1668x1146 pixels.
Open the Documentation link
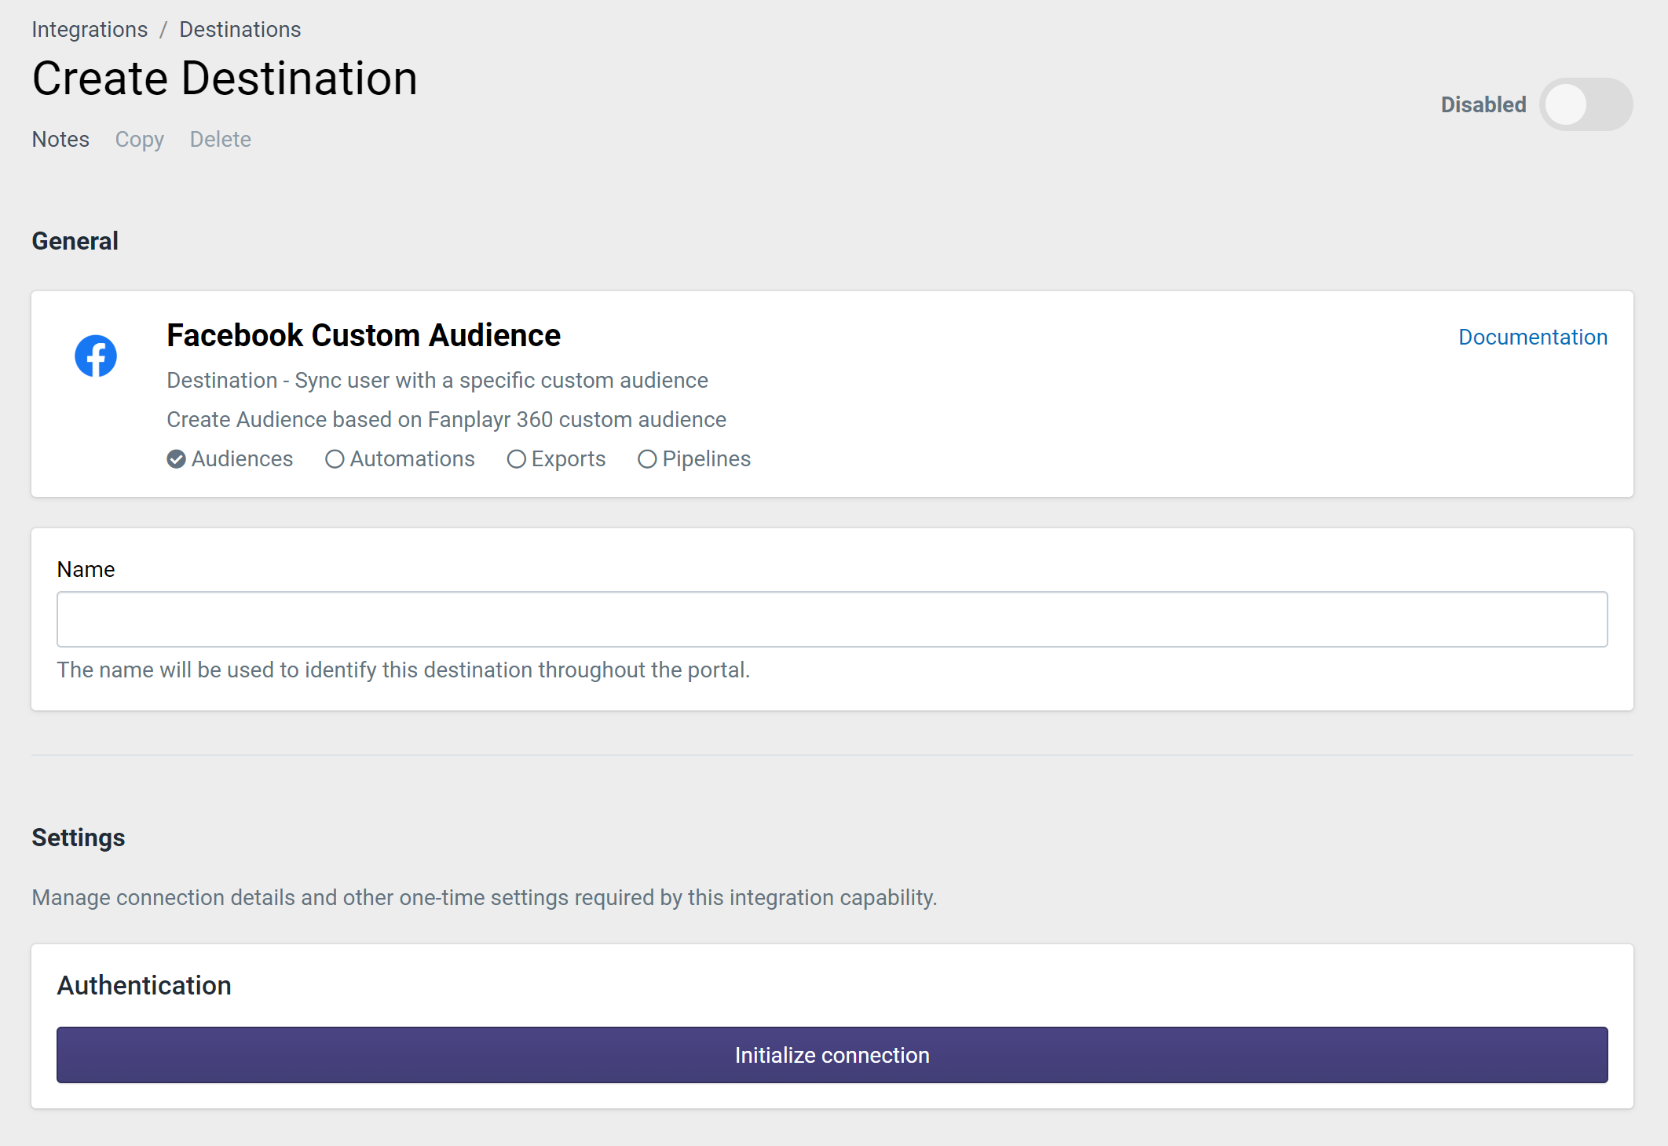1533,338
